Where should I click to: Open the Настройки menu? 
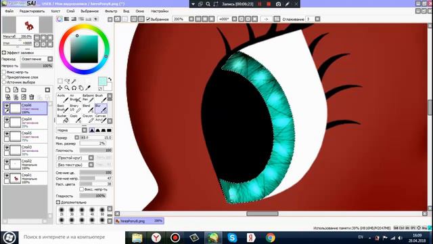160,11
